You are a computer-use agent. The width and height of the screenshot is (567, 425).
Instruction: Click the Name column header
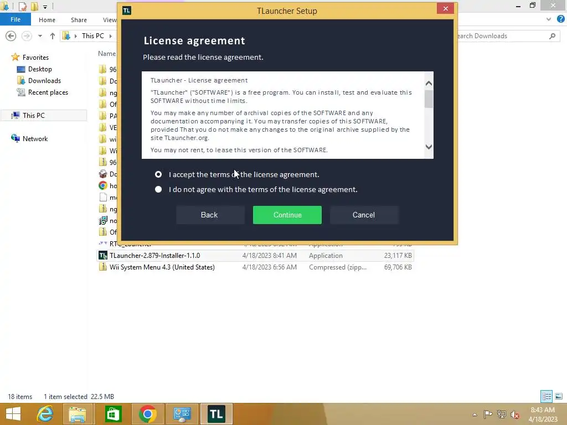click(107, 54)
